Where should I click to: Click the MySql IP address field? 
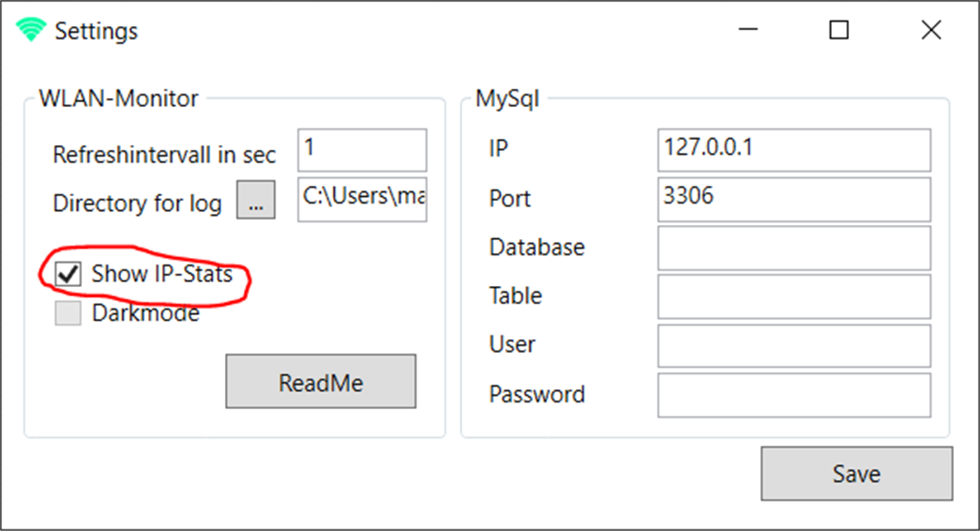794,150
